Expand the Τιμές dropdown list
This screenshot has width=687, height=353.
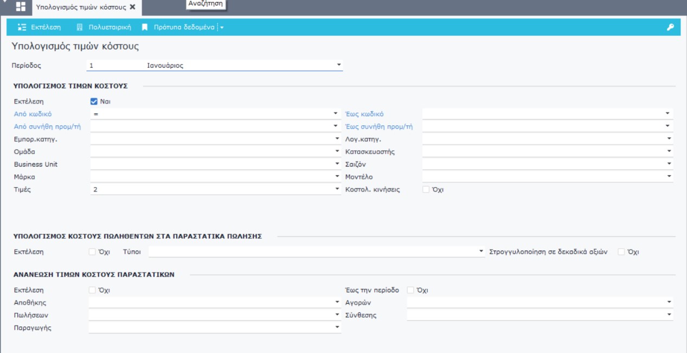pyautogui.click(x=336, y=190)
